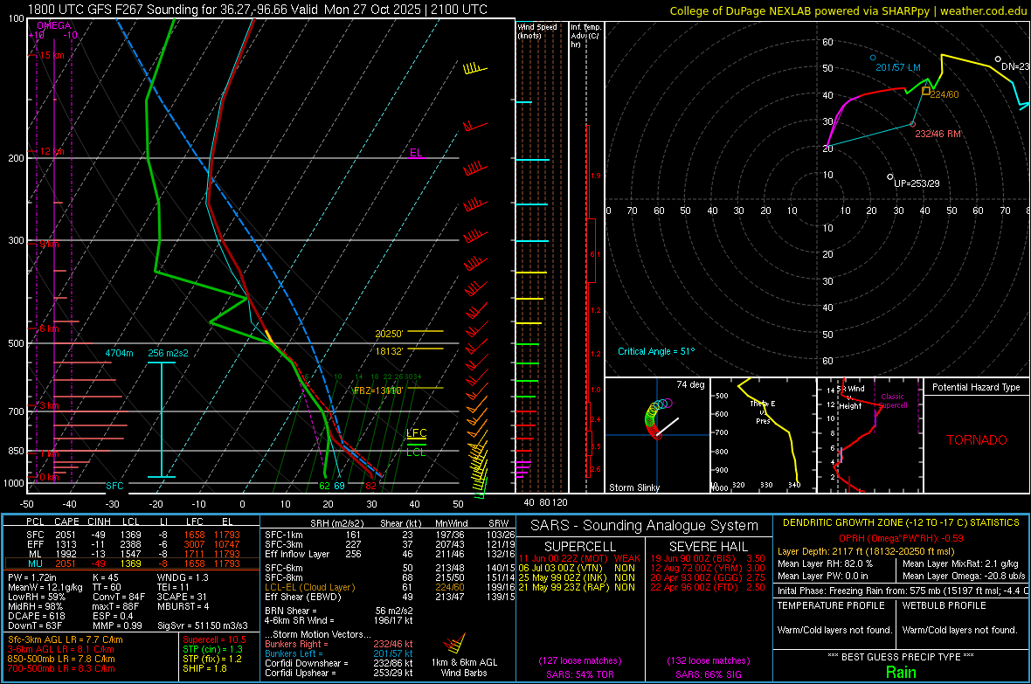Click the 700-500mb LR = 8.3 C/km line

coord(61,669)
